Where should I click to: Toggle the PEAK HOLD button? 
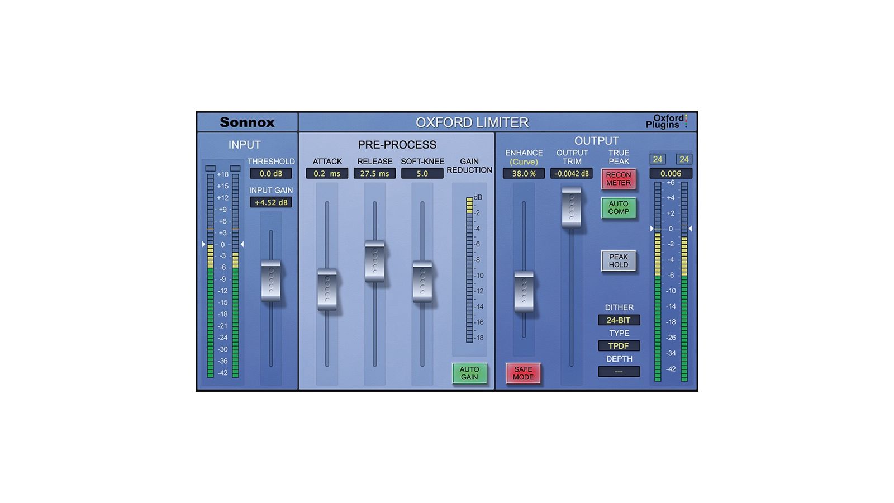(619, 261)
